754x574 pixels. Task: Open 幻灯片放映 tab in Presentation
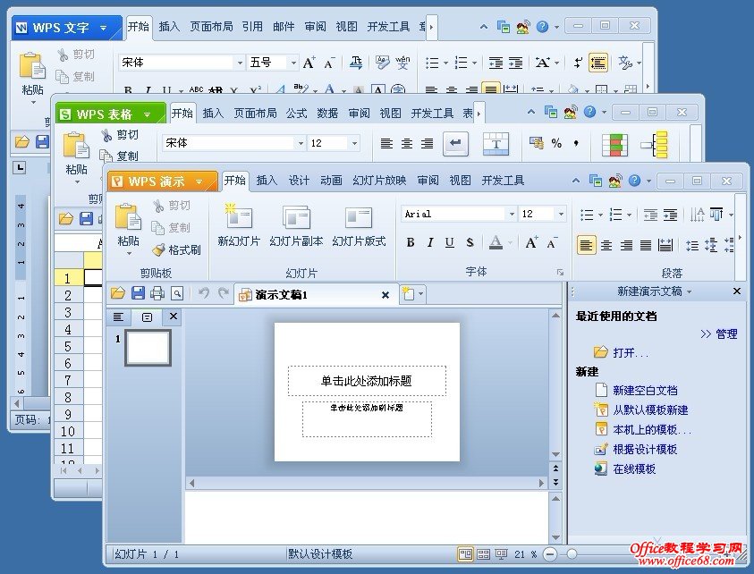coord(379,181)
